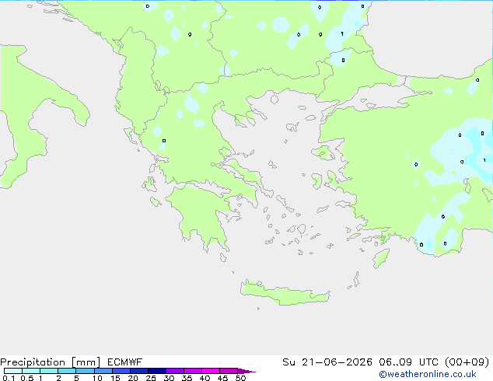Click the arrow tip above 50 on legend
Image resolution: width=493 pixels, height=381 pixels.
pyautogui.click(x=247, y=371)
